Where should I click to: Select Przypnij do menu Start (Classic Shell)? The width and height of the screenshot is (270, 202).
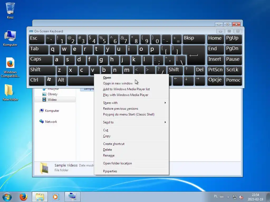[135, 114]
